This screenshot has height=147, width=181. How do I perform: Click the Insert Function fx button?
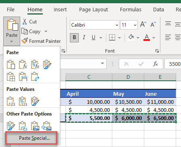click(x=156, y=64)
